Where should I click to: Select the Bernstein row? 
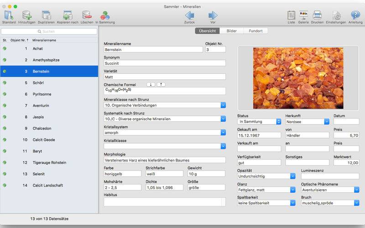point(49,72)
